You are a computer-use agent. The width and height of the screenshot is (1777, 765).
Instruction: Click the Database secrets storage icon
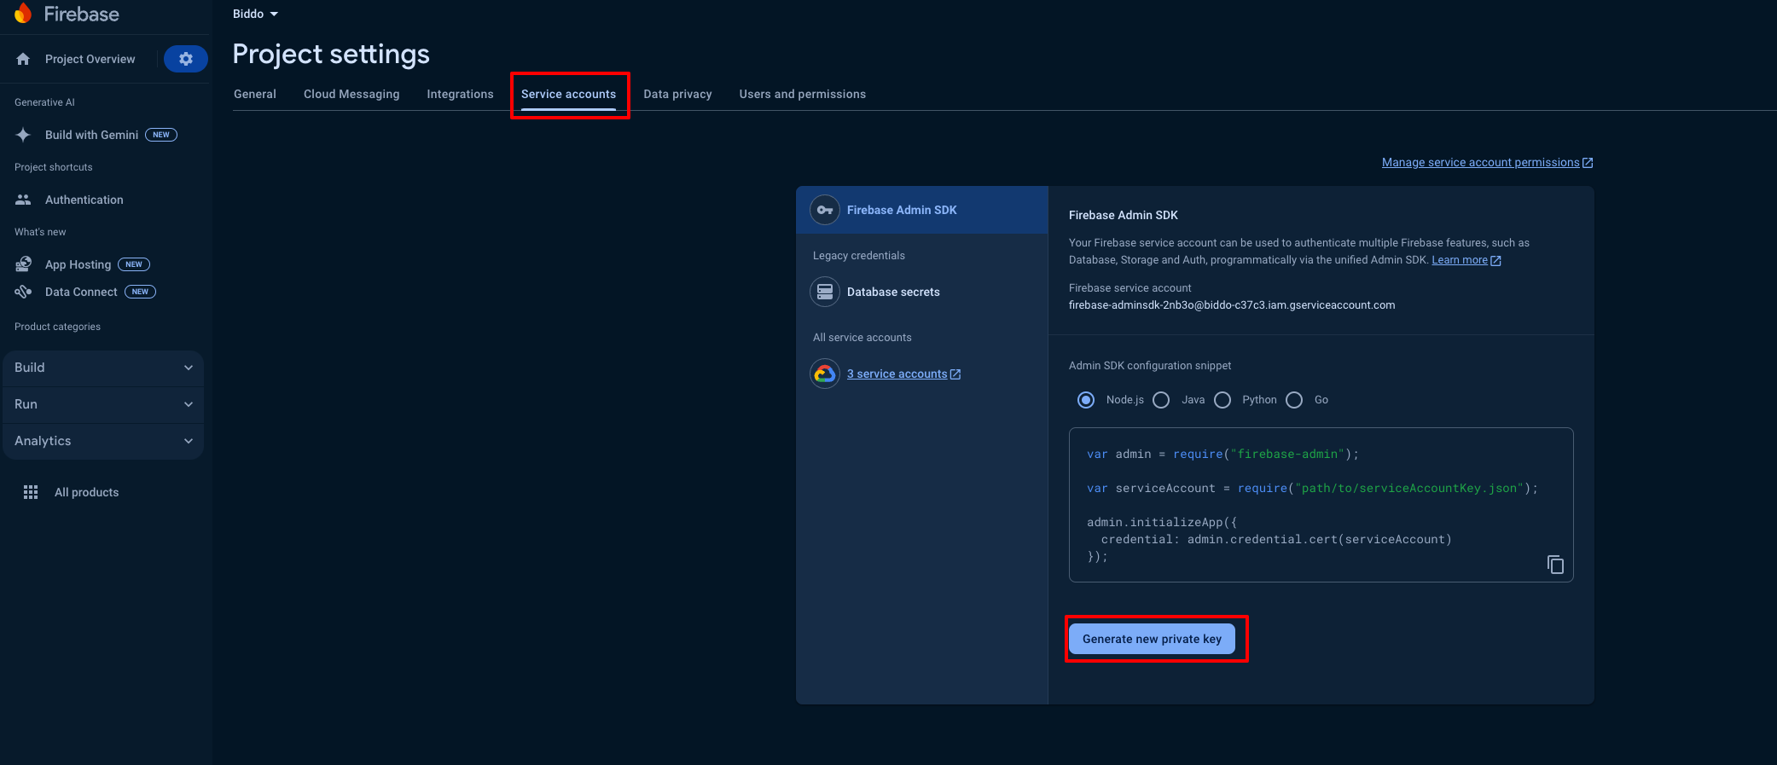point(825,292)
